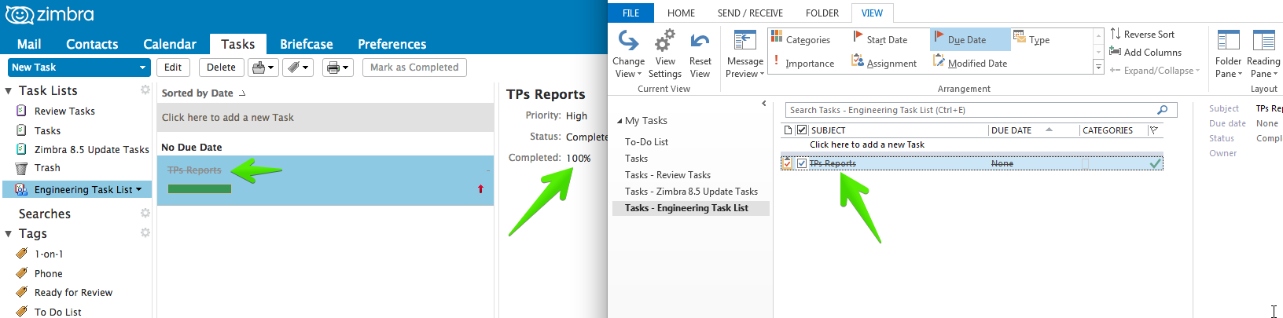The height and width of the screenshot is (318, 1283).
Task: Click the Zimbra logo
Action: (50, 14)
